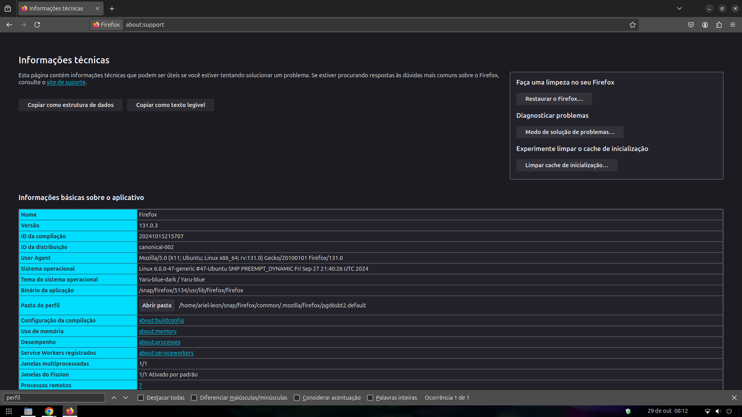Screen dimensions: 742x417
Task: Click Restaurar o Firefox button
Action: [554, 99]
